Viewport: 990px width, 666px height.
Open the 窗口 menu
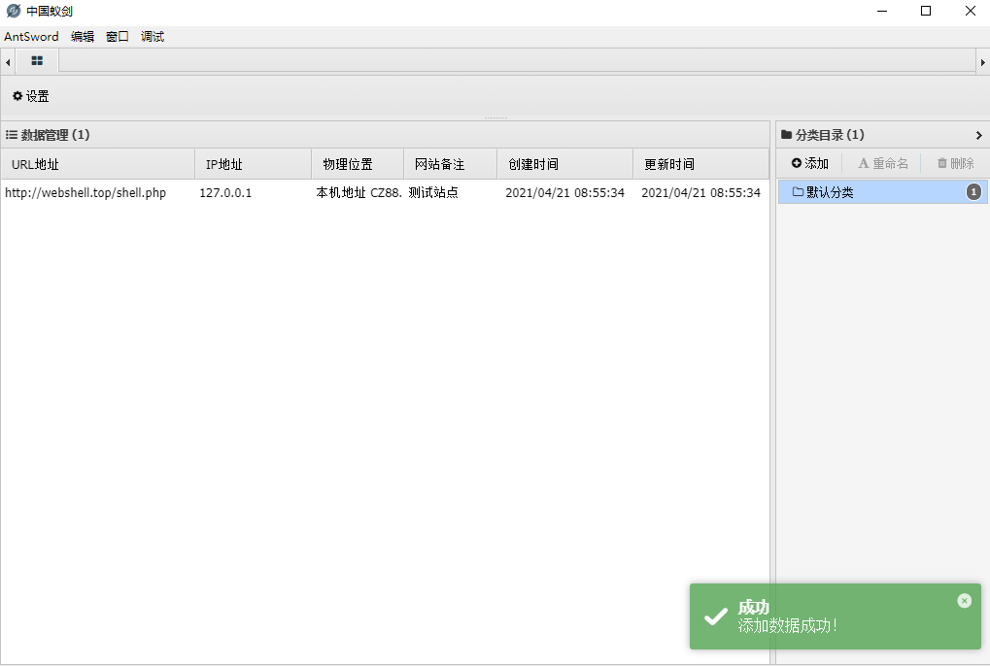(x=118, y=37)
